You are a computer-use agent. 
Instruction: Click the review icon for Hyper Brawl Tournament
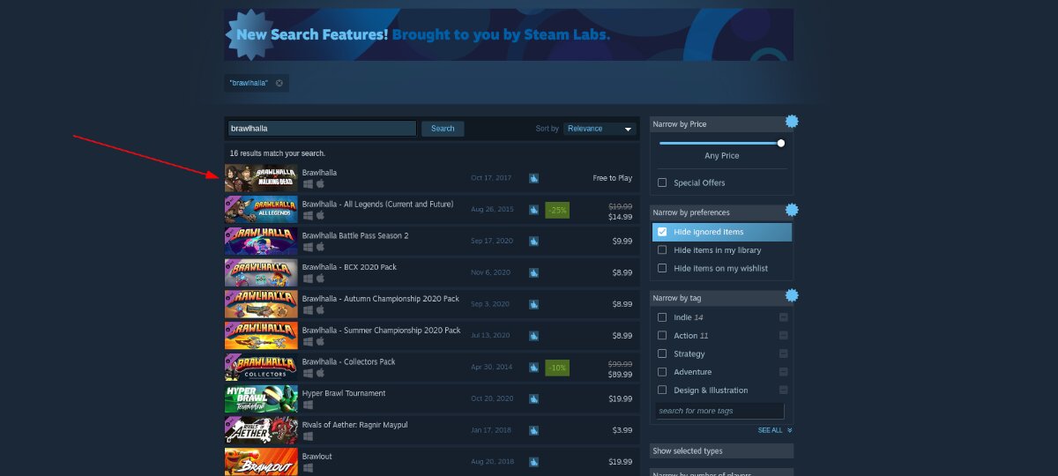(533, 398)
